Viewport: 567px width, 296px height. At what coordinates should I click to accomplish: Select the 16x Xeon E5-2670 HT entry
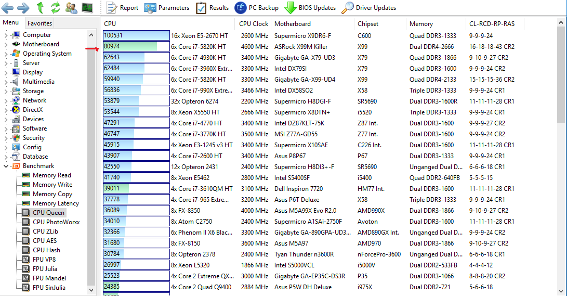pos(200,36)
